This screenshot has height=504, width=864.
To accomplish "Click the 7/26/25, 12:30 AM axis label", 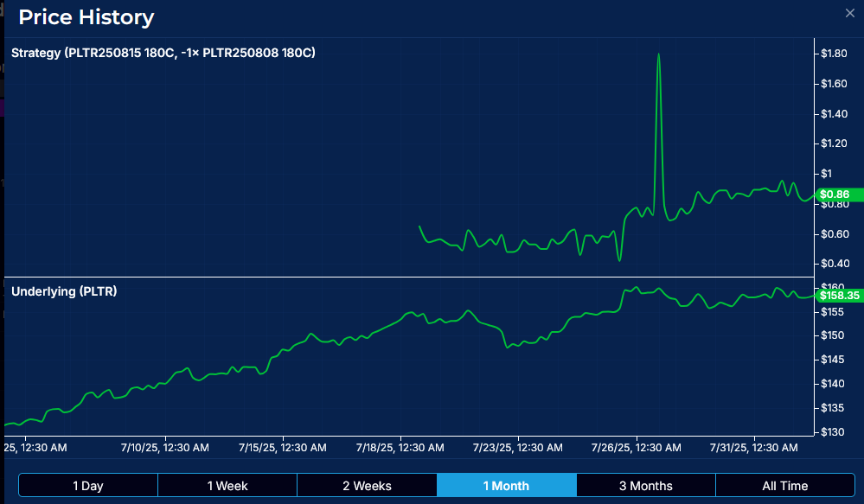I will click(637, 448).
